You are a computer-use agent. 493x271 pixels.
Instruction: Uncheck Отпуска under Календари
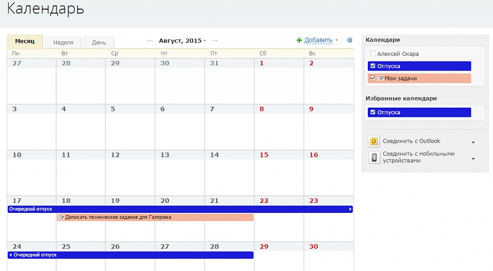click(372, 66)
